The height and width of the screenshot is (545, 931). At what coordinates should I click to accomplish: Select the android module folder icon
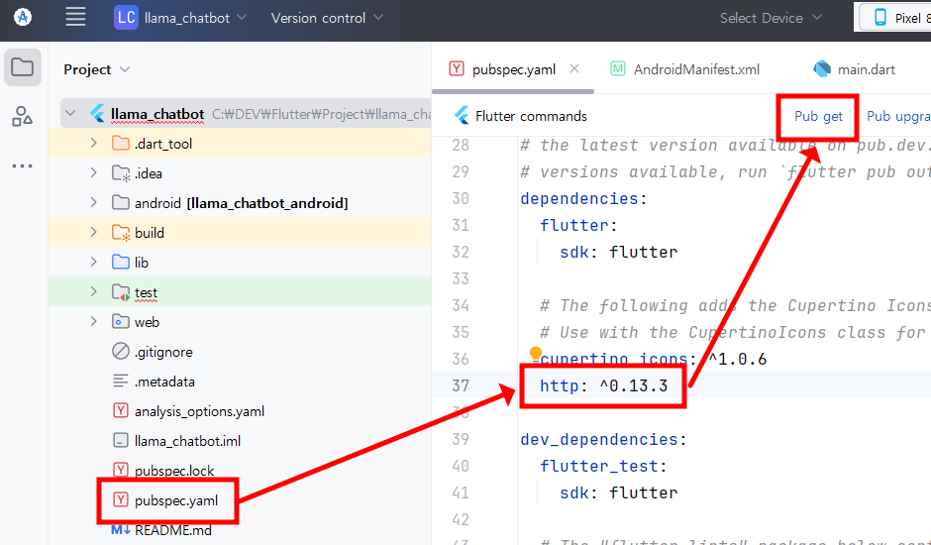click(x=121, y=203)
